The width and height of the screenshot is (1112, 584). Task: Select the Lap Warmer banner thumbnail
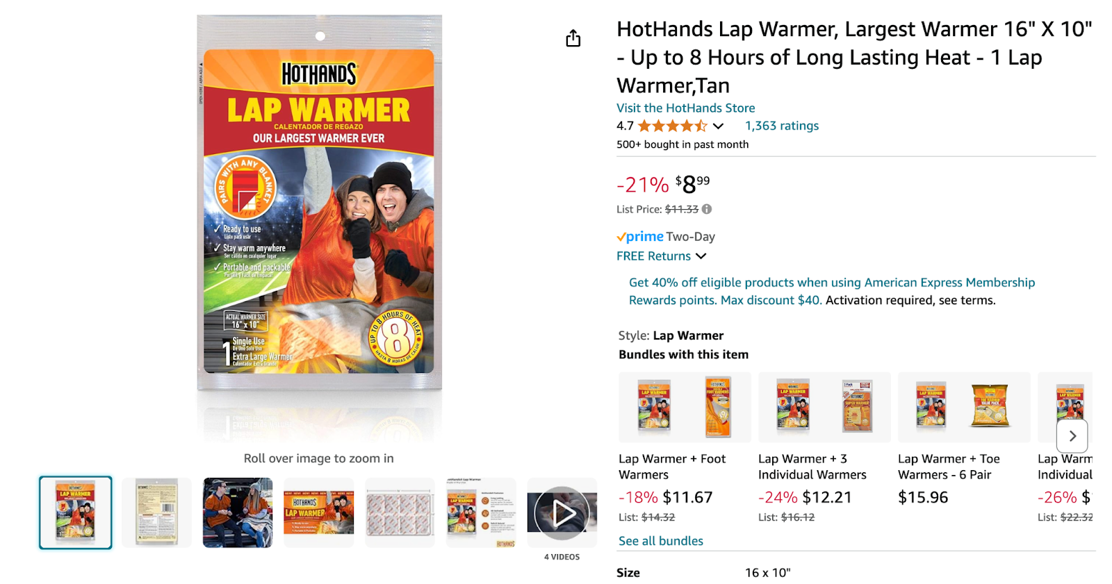pos(318,512)
